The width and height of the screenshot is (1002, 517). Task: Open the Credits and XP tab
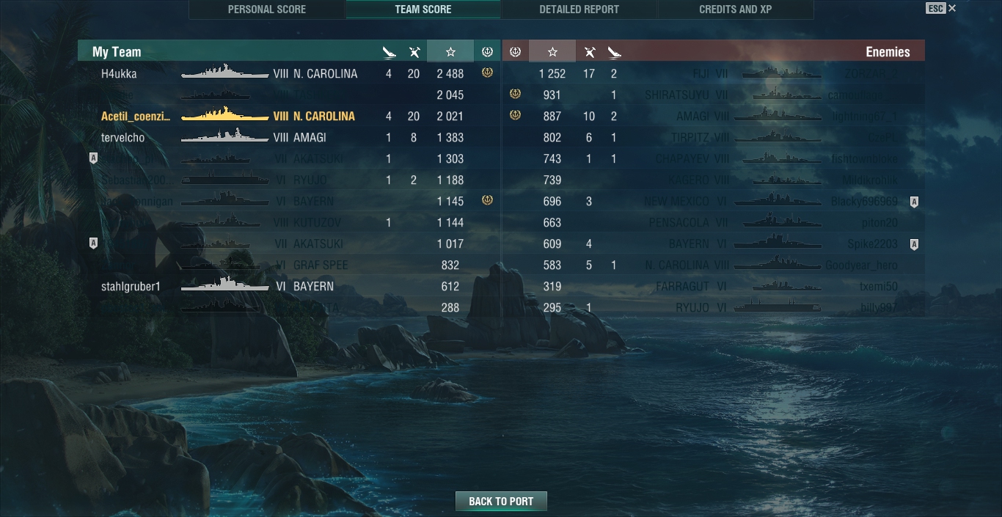point(735,10)
